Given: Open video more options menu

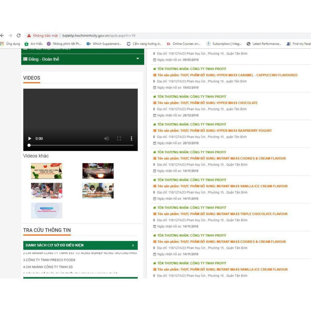Looking at the screenshot, I should [x=131, y=139].
